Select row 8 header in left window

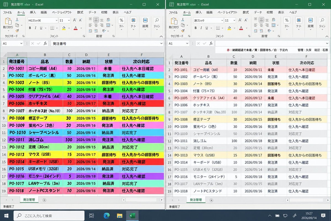[x=4, y=111]
